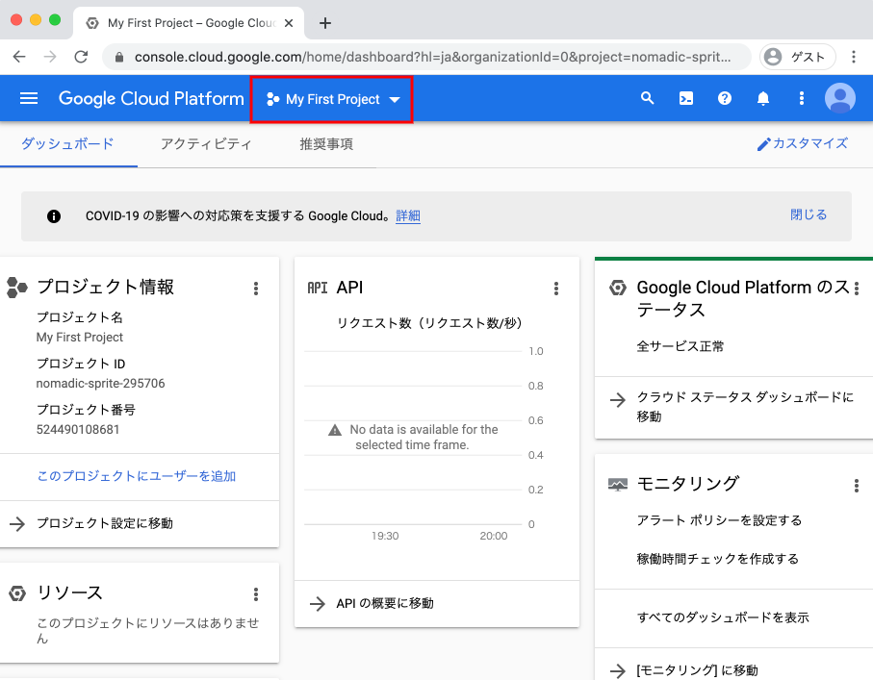The width and height of the screenshot is (873, 680).
Task: Click the My First Project name value
Action: click(80, 338)
